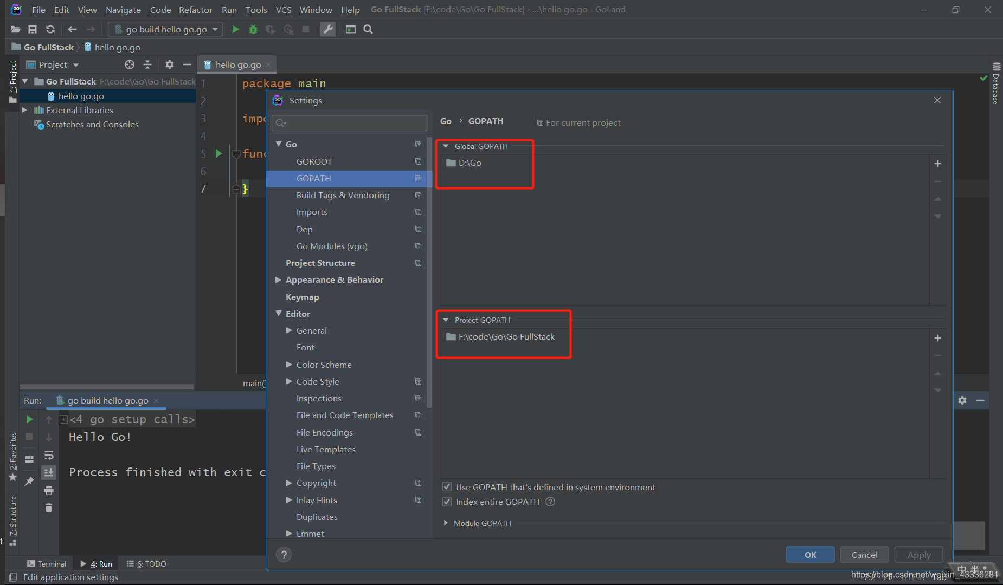Image resolution: width=1003 pixels, height=585 pixels.
Task: Close the Settings dialog
Action: pos(937,100)
